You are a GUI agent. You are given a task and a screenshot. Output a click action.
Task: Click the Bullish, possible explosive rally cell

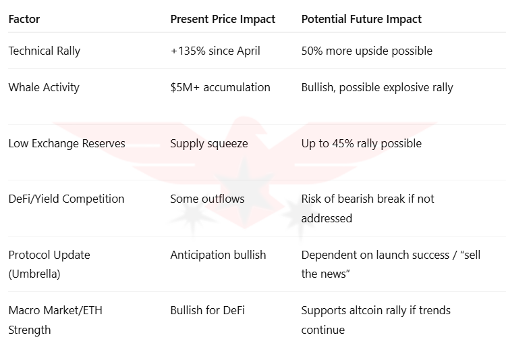(x=377, y=87)
